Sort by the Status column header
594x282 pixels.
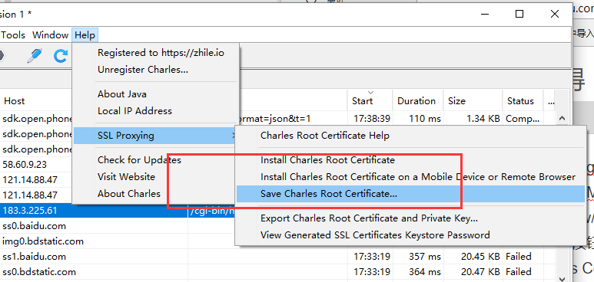(x=523, y=101)
